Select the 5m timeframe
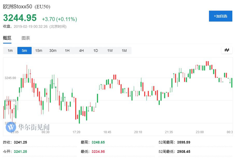This screenshot has width=237, height=163. (24, 51)
